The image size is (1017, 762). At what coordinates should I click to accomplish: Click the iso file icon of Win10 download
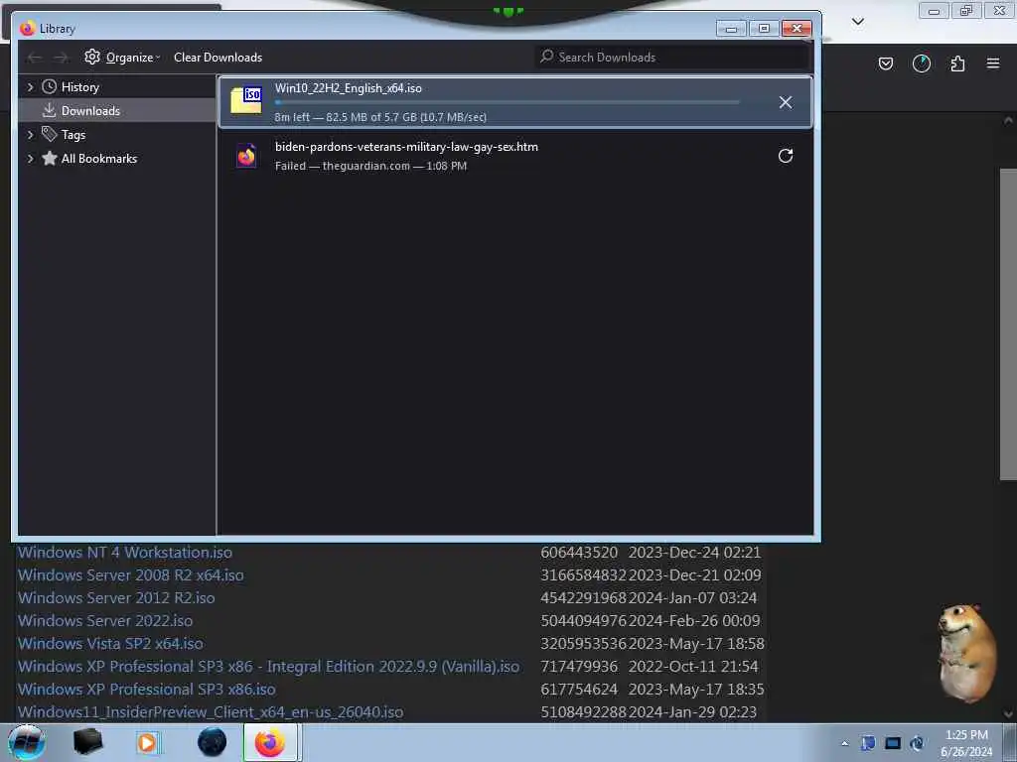[247, 100]
